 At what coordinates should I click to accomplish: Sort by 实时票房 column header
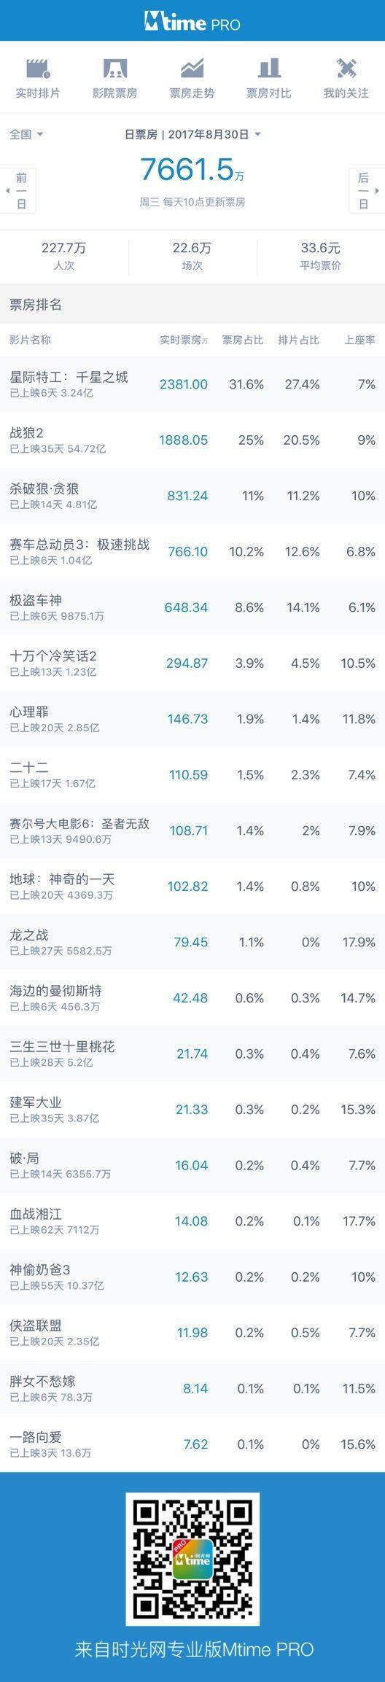coord(184,340)
